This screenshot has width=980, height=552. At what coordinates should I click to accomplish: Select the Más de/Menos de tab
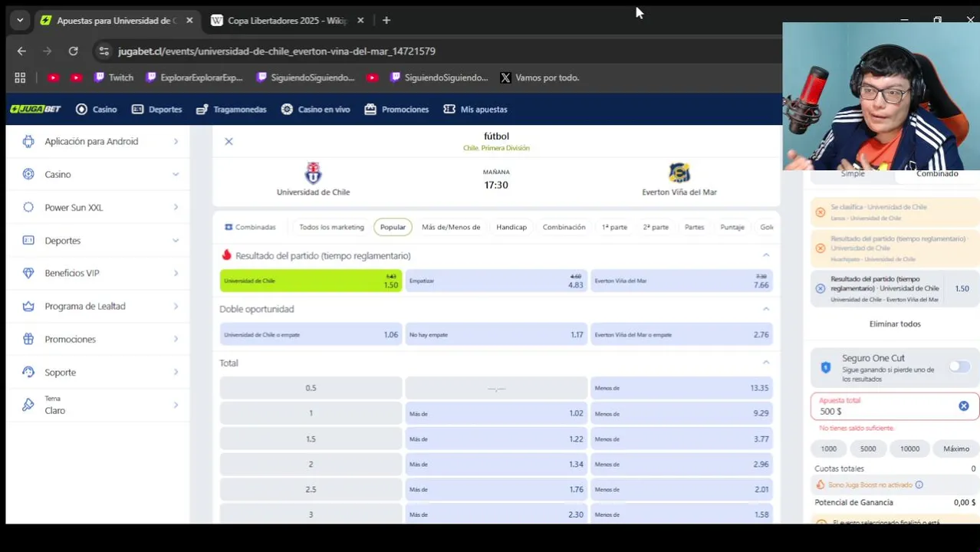[x=451, y=227]
